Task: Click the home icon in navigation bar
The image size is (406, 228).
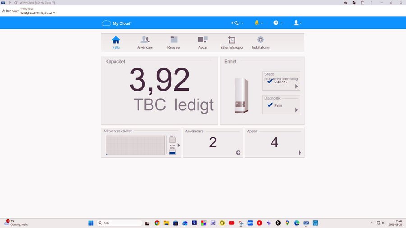Action: (116, 40)
